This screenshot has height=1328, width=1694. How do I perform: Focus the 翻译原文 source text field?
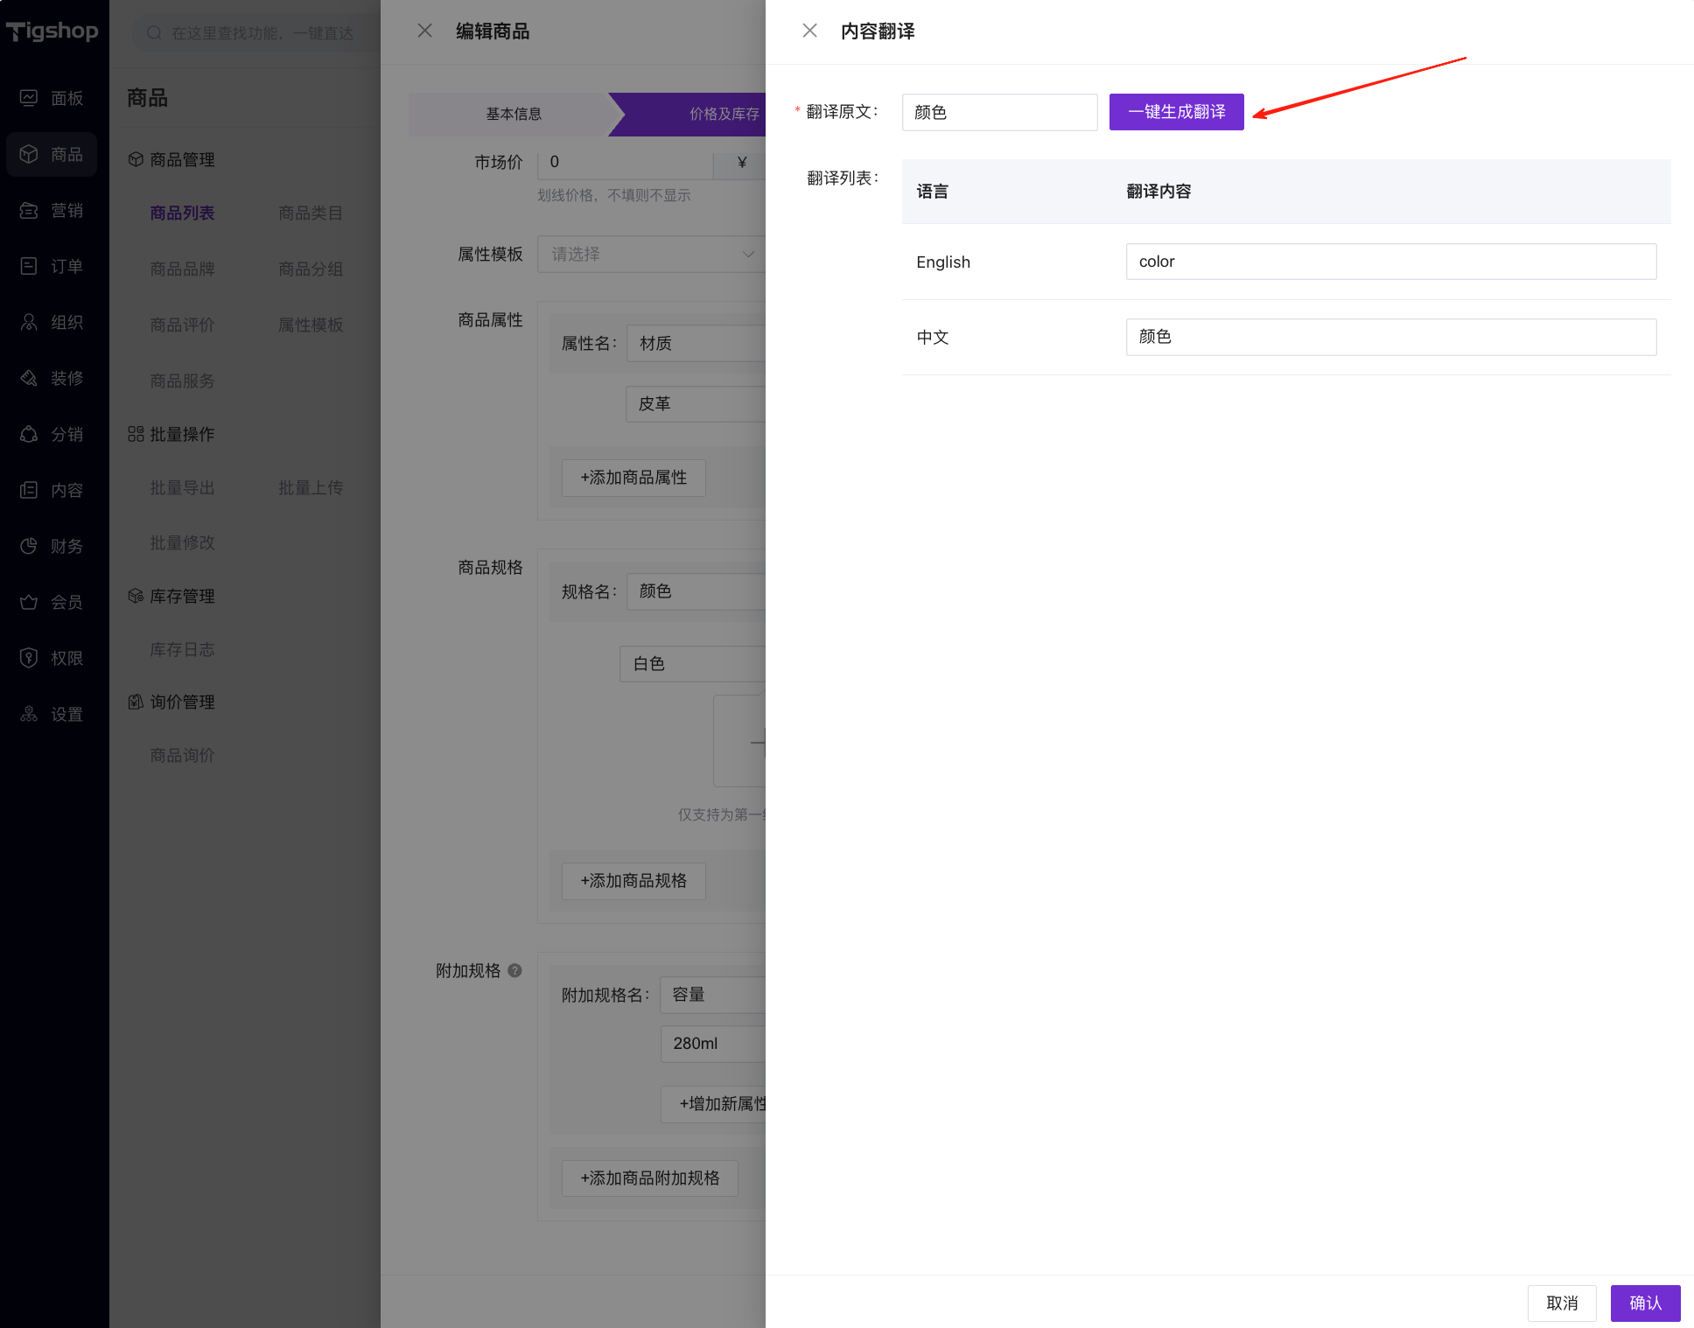(998, 112)
